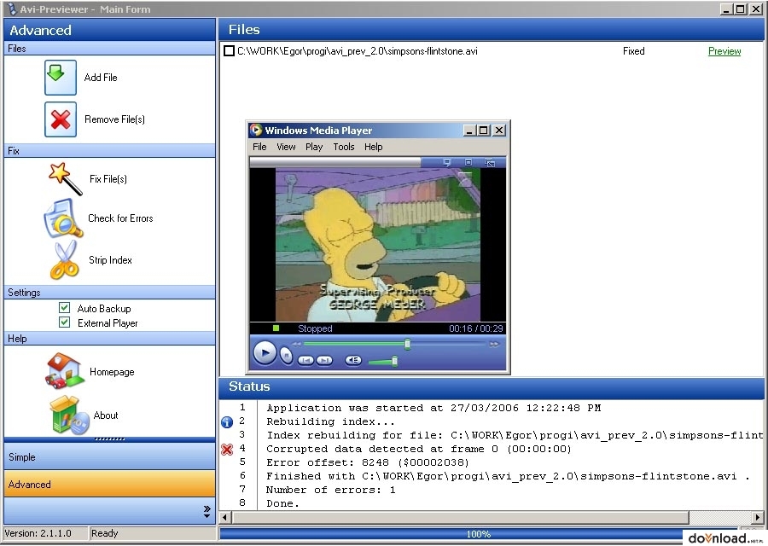Click the rewind arrows in Media Player

pyautogui.click(x=296, y=345)
